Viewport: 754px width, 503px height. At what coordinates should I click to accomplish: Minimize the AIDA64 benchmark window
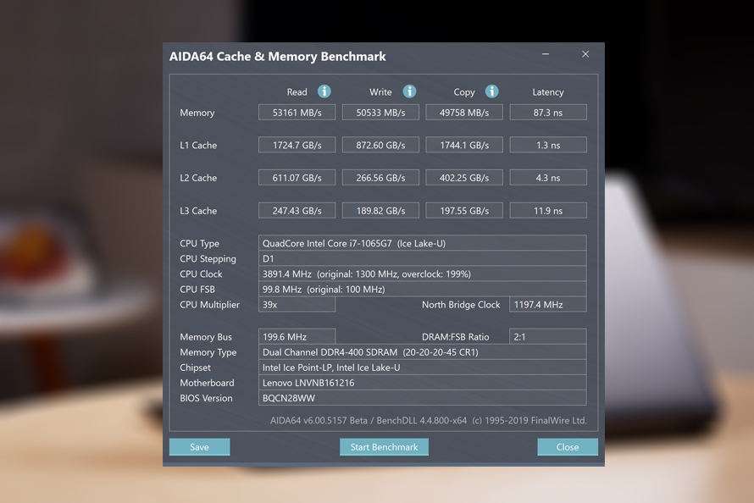click(546, 54)
